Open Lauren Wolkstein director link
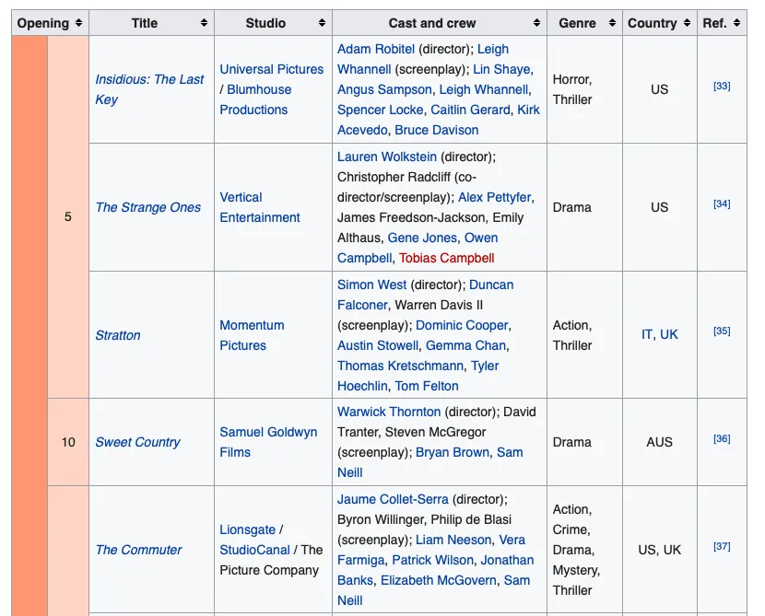The image size is (765, 616). coord(387,157)
